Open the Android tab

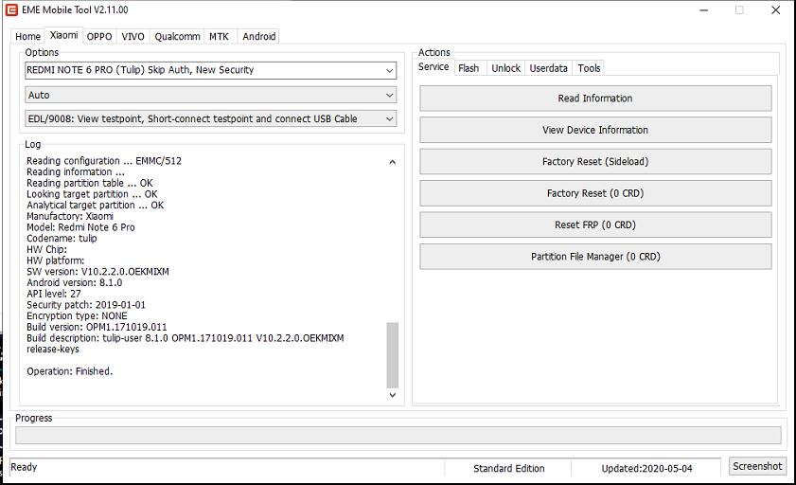click(259, 37)
